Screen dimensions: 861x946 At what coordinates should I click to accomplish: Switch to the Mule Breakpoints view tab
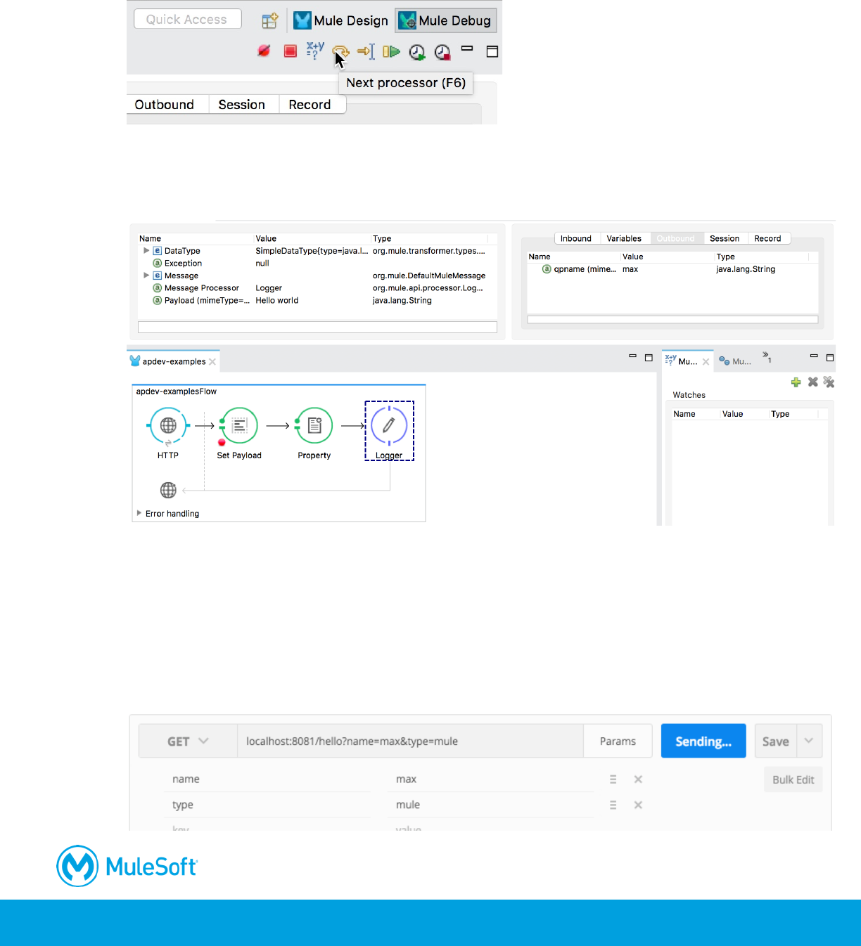click(735, 361)
